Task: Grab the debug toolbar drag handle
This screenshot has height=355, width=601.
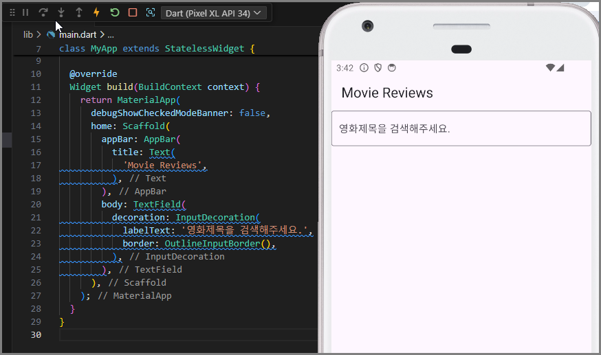Action: [12, 12]
